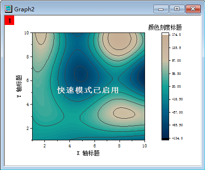Image resolution: width=205 pixels, height=170 pixels.
Task: Click the 135.5 color scale label
Action: click(176, 48)
